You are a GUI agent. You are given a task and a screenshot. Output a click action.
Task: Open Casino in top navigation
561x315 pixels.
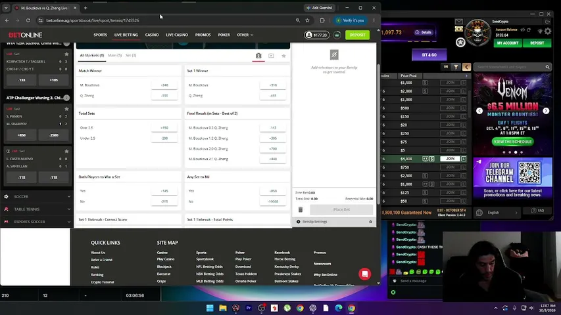152,35
